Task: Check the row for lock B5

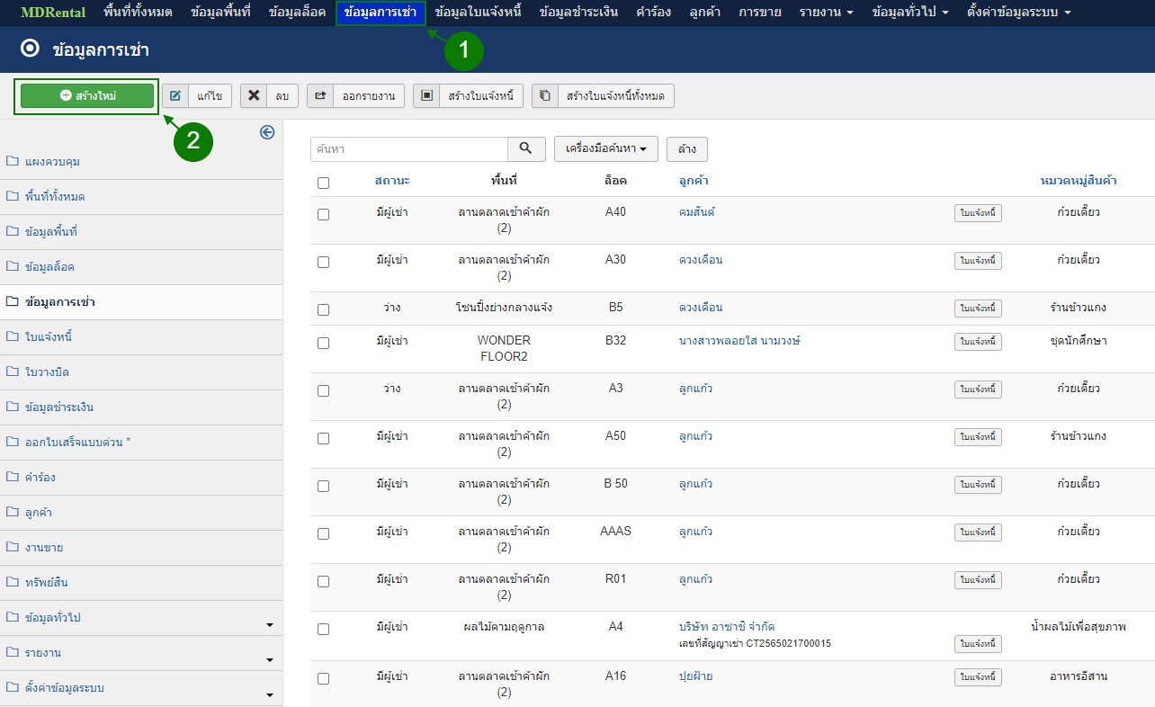Action: pos(324,309)
